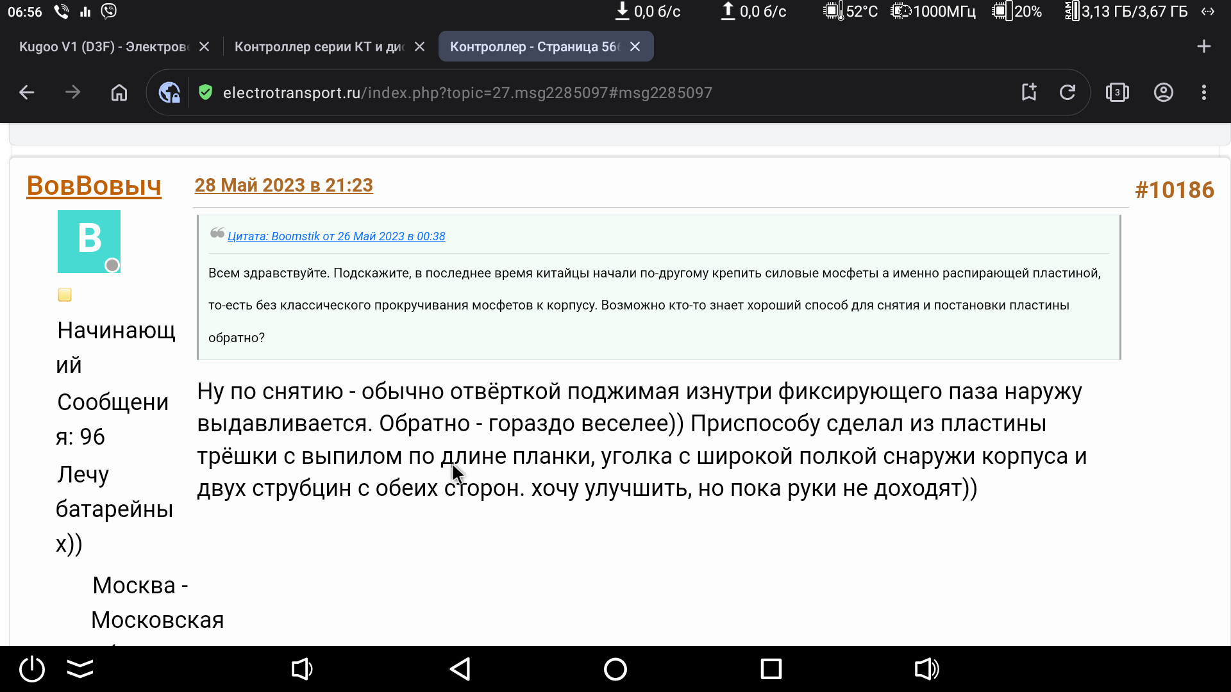The image size is (1231, 692).
Task: Open site translation globe icon
Action: point(169,92)
